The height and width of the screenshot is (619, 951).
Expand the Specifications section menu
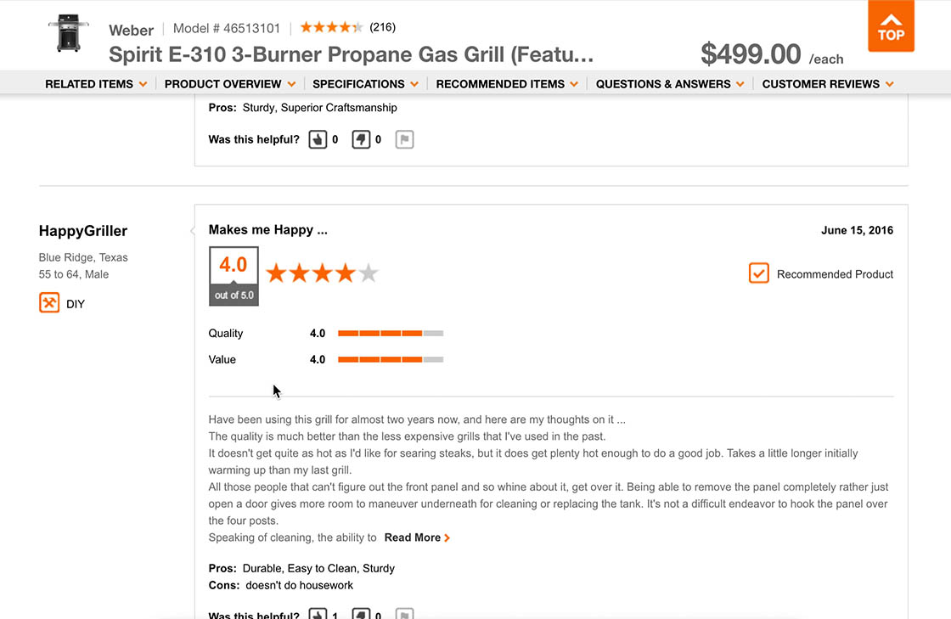365,84
